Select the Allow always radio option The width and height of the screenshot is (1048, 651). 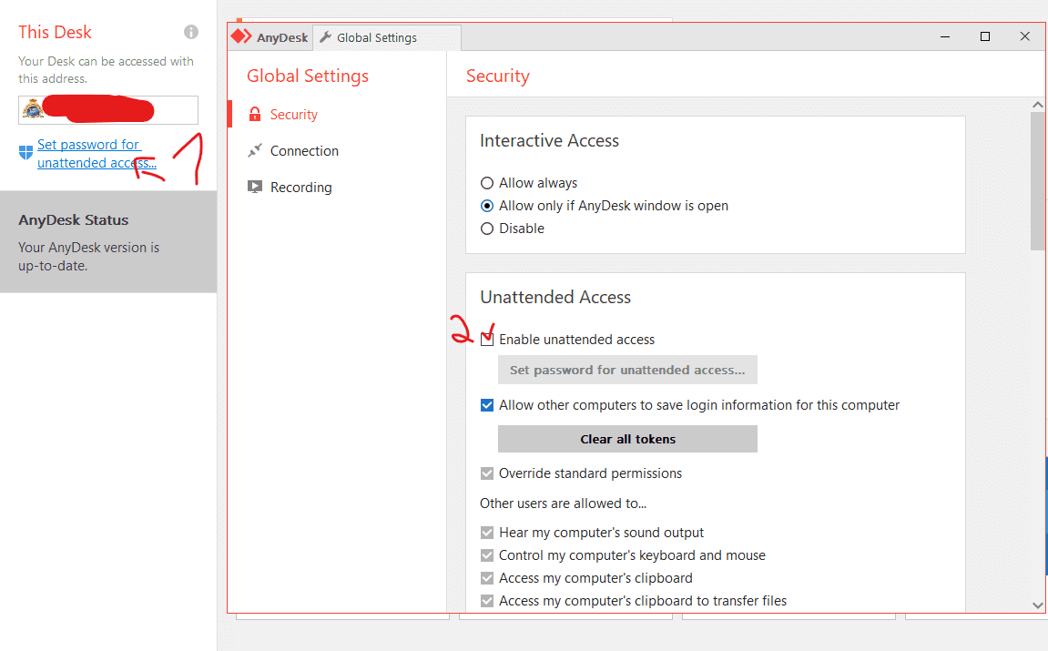click(x=487, y=183)
